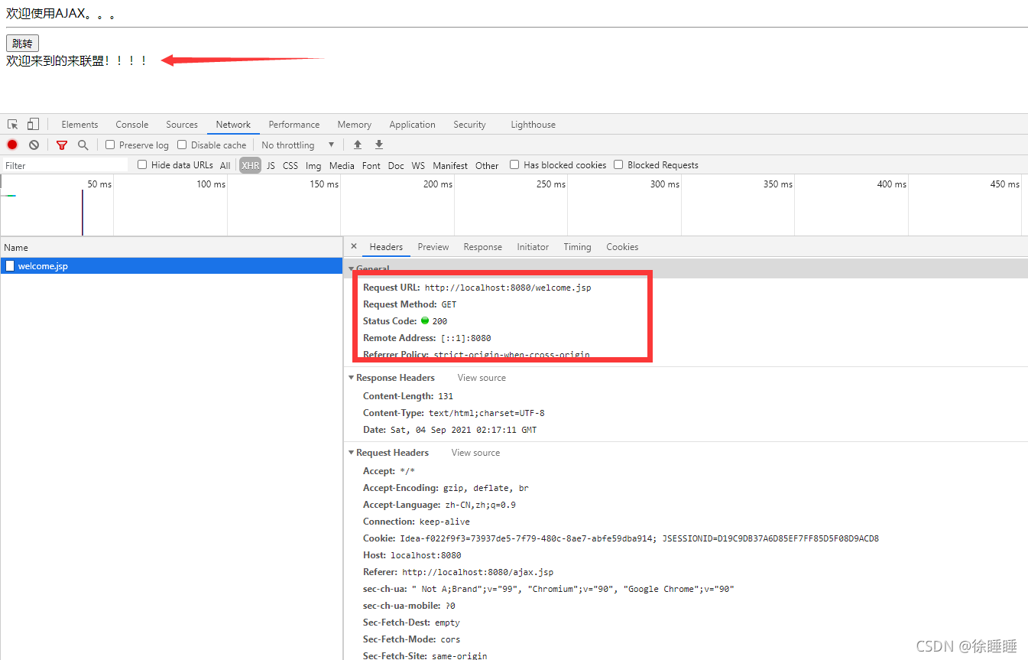Screen dimensions: 1028x660
Task: Select the Headers detail tab
Action: [386, 247]
